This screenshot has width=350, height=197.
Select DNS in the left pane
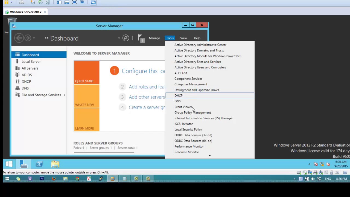pos(39,88)
